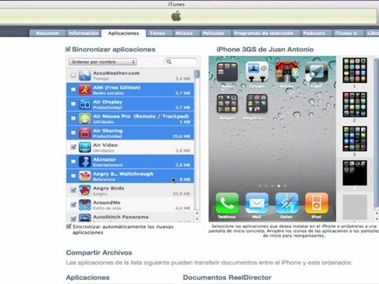Open the Información tab

(83, 33)
